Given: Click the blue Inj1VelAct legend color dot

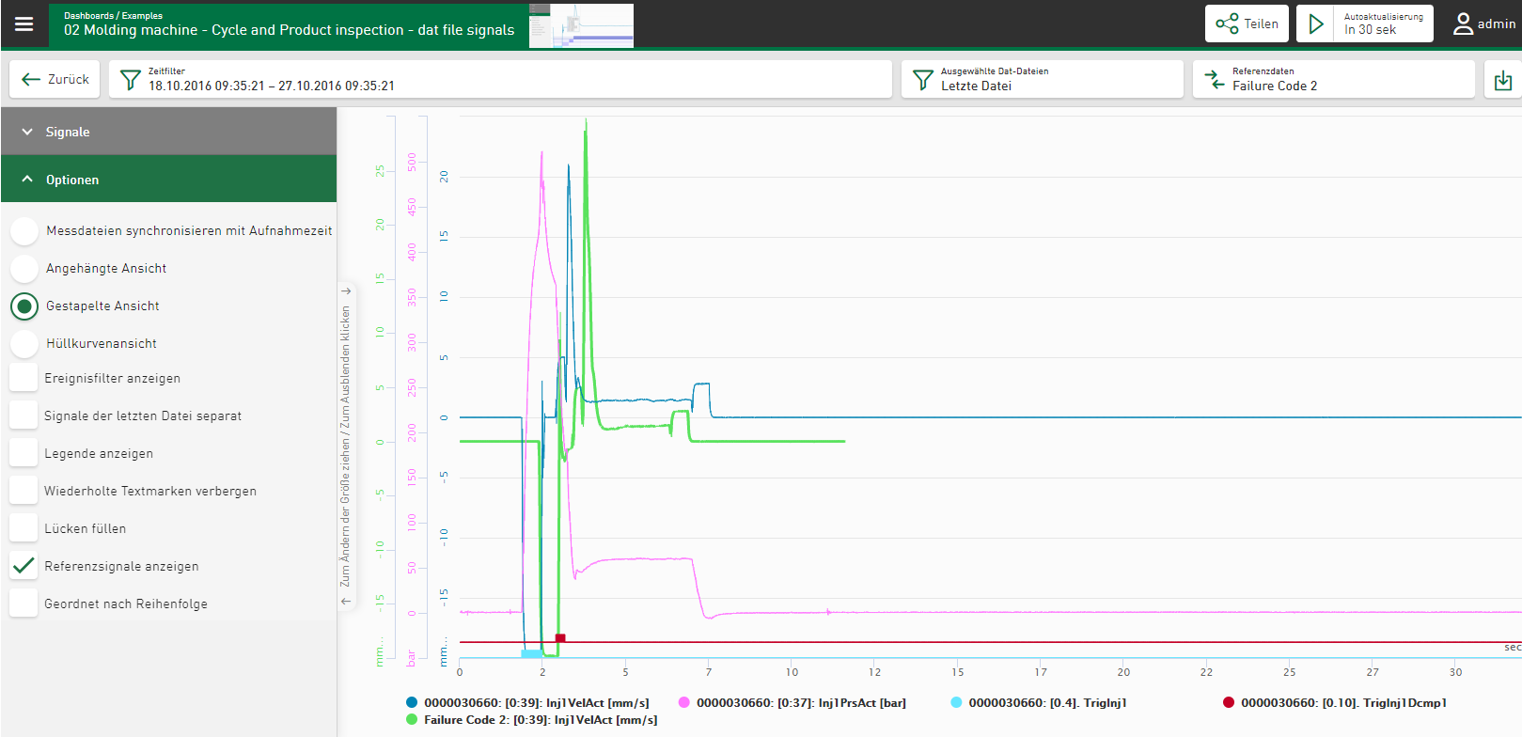Looking at the screenshot, I should point(412,702).
